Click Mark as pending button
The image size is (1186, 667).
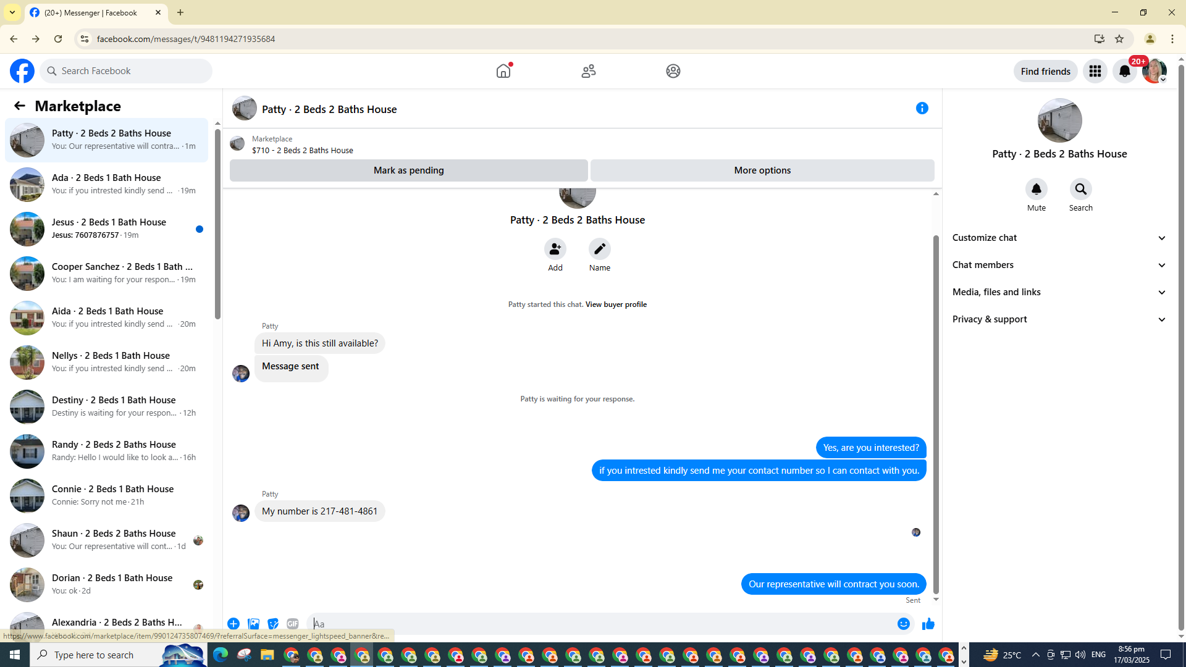409,170
